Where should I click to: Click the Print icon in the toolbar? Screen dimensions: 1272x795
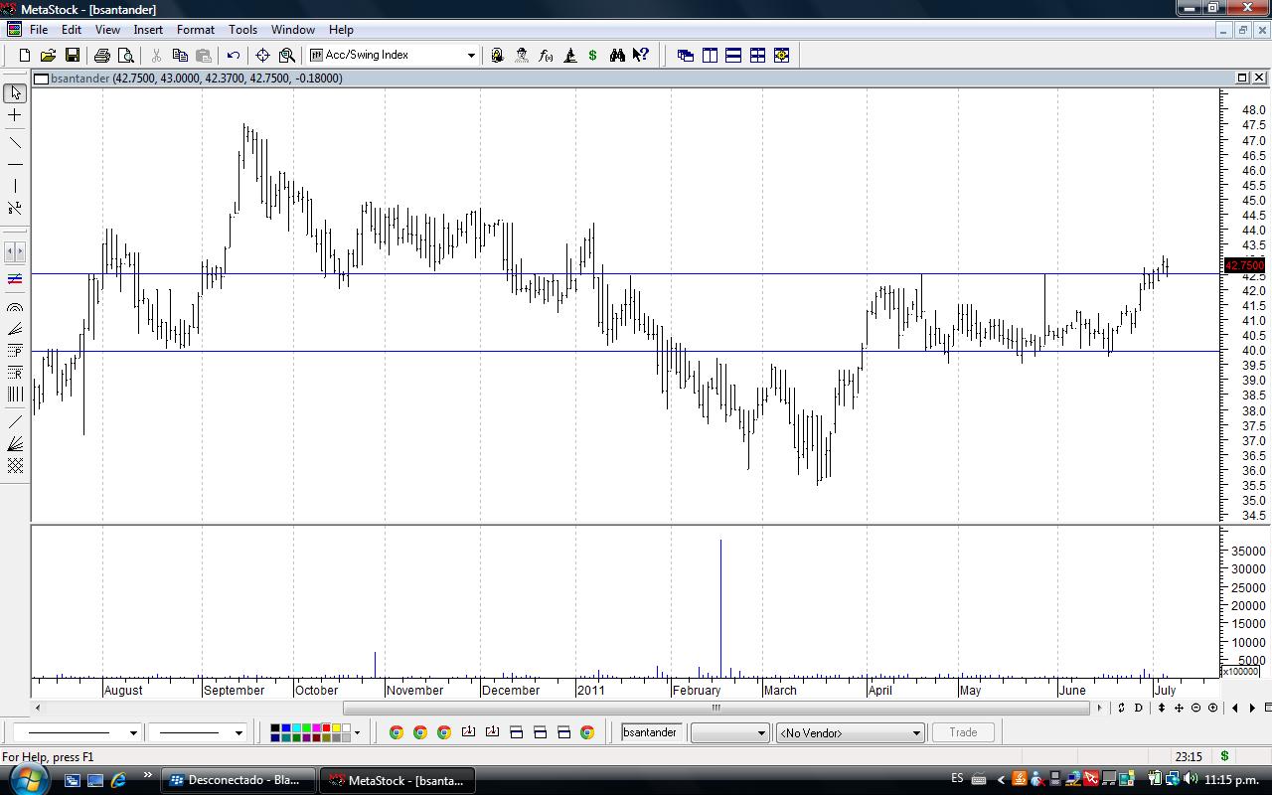coord(102,56)
